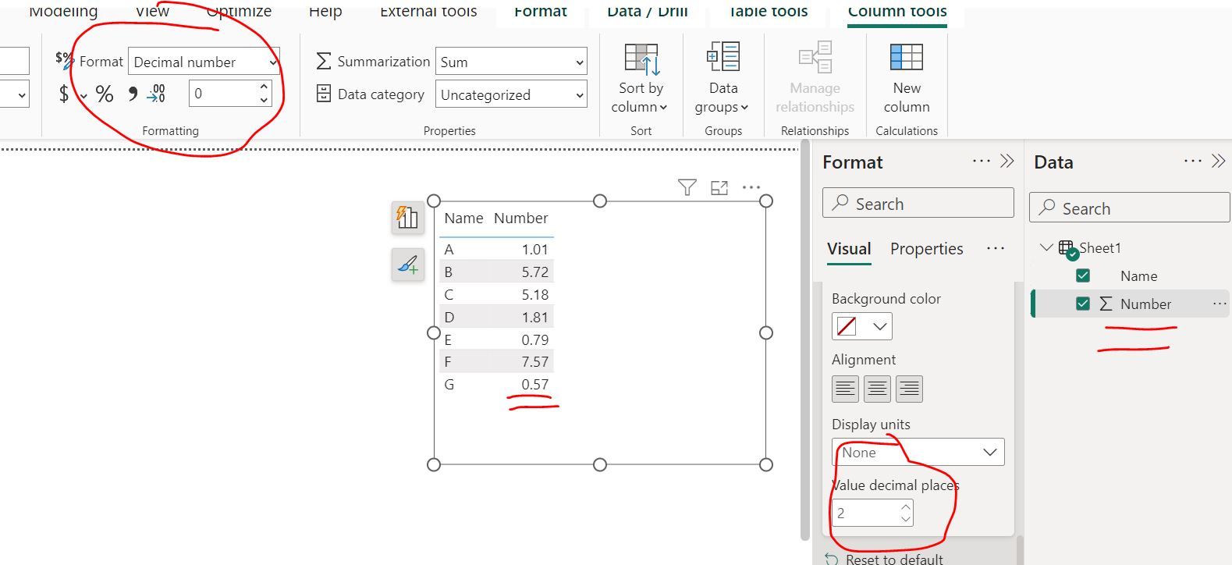Click the filter icon above table visual
The image size is (1232, 565).
(x=687, y=187)
